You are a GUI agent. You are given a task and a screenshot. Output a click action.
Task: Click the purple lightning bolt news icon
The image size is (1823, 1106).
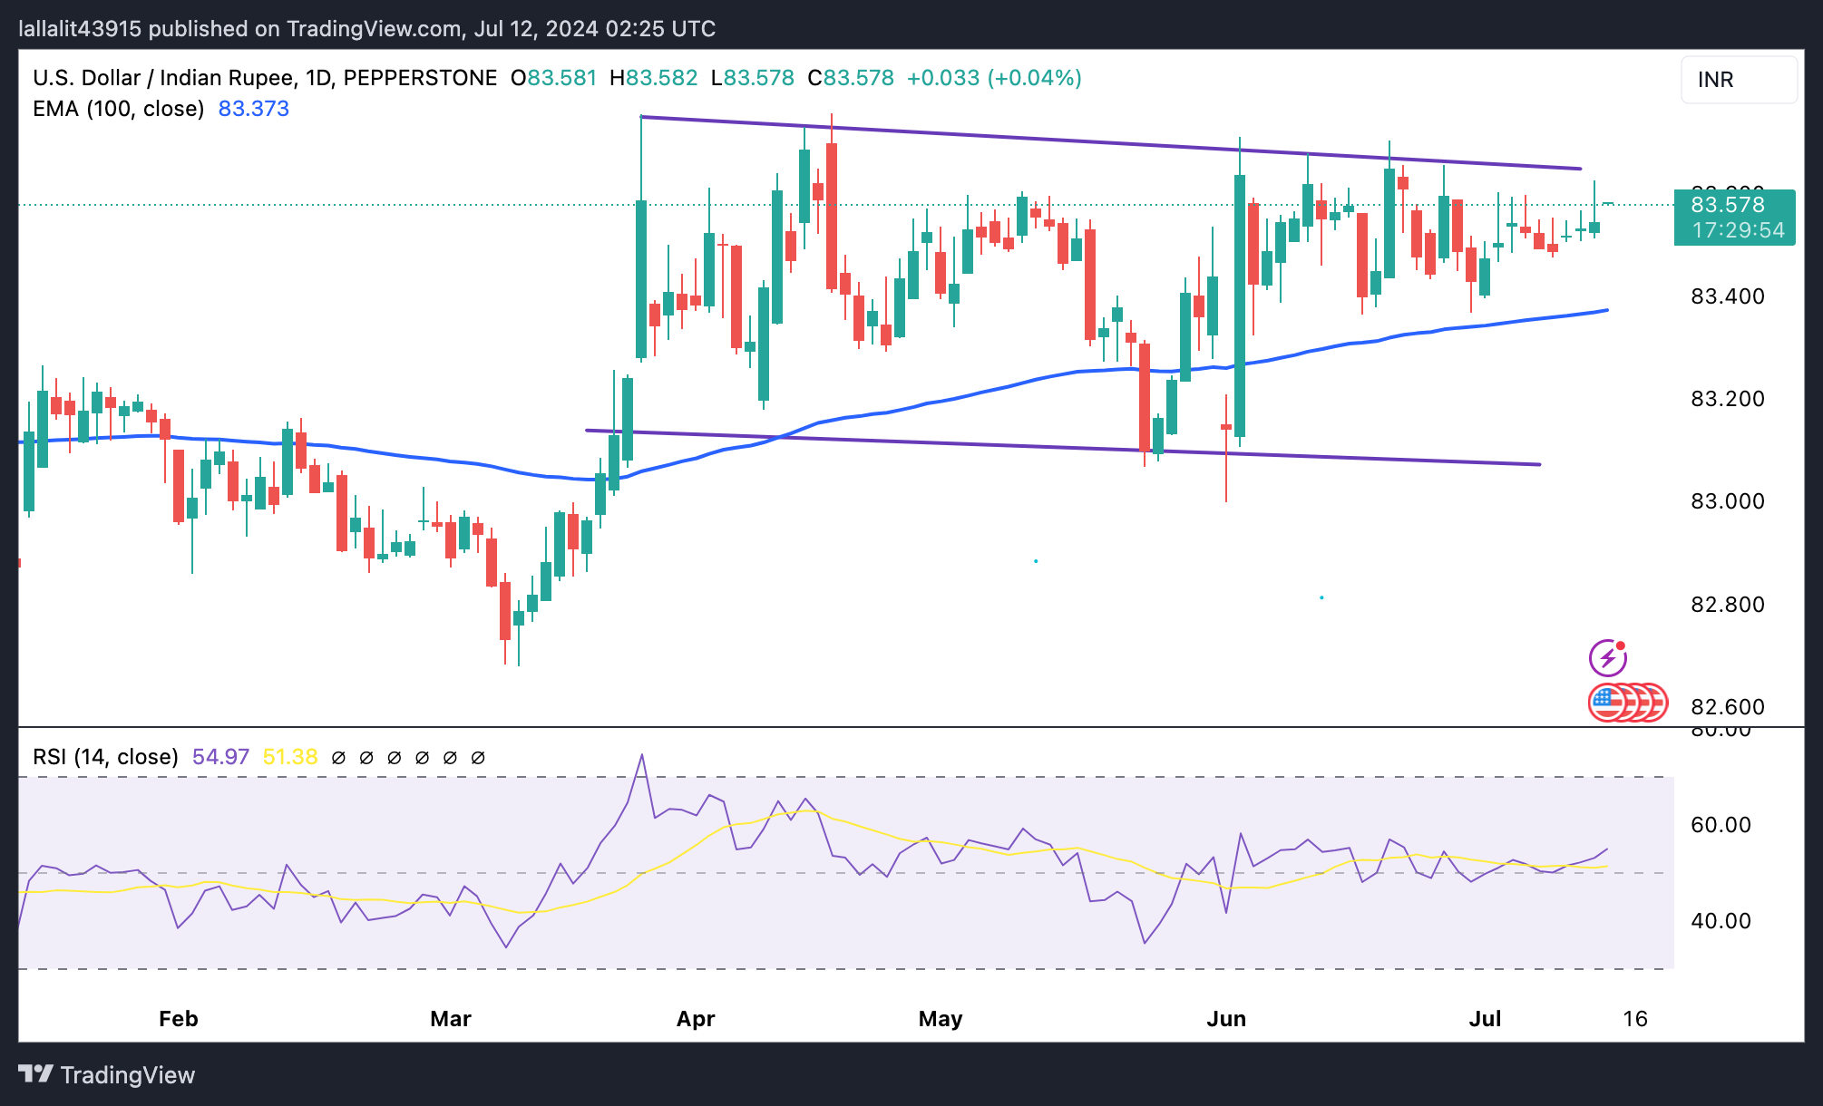[x=1607, y=658]
